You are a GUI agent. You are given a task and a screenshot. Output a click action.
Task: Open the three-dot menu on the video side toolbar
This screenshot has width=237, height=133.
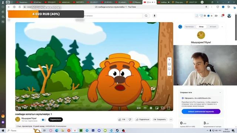point(169,74)
